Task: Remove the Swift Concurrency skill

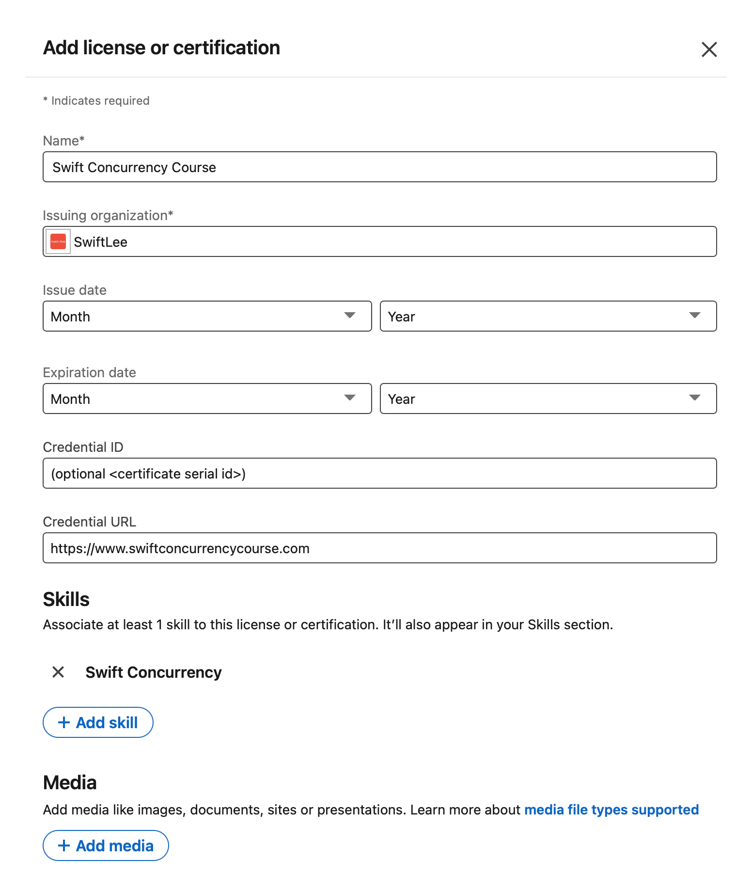Action: pyautogui.click(x=58, y=672)
